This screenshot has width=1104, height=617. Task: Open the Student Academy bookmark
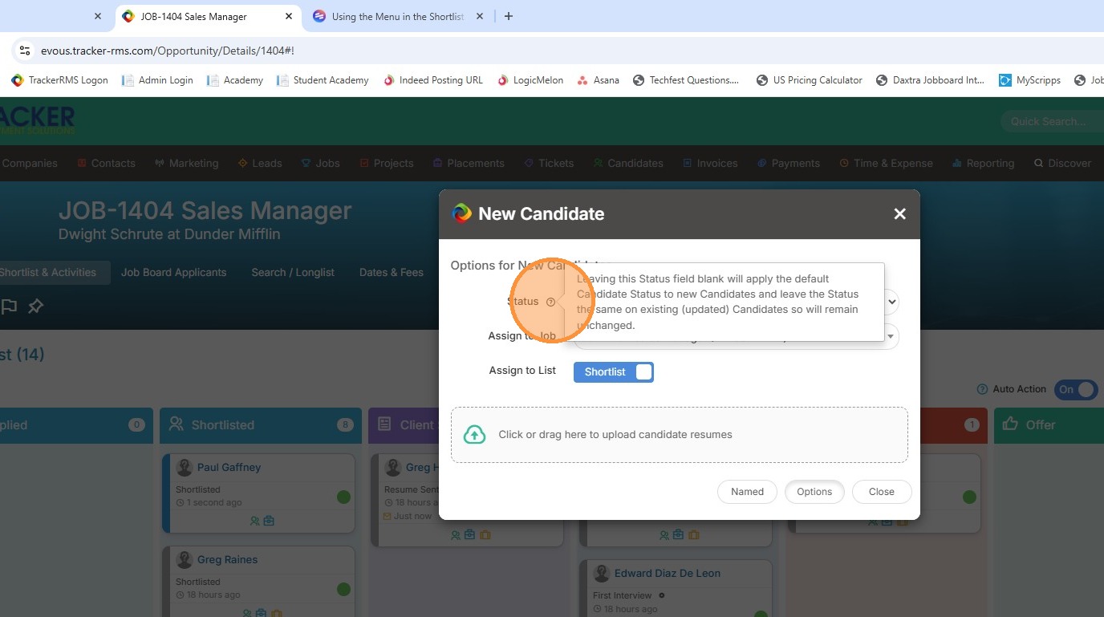[323, 80]
